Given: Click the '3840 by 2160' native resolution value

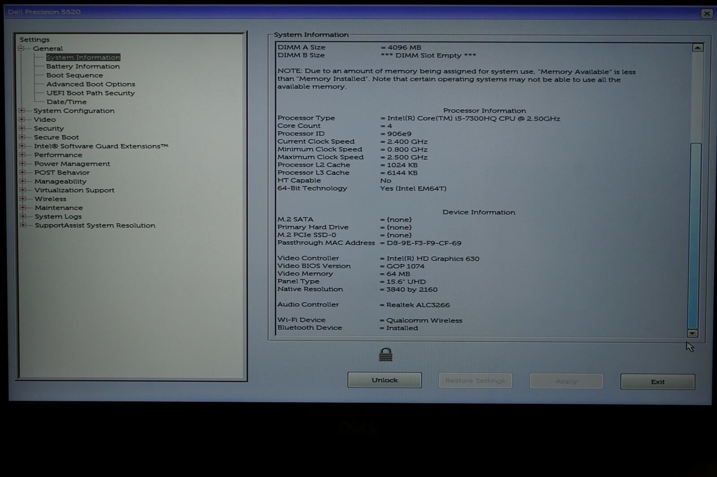Looking at the screenshot, I should tap(412, 290).
